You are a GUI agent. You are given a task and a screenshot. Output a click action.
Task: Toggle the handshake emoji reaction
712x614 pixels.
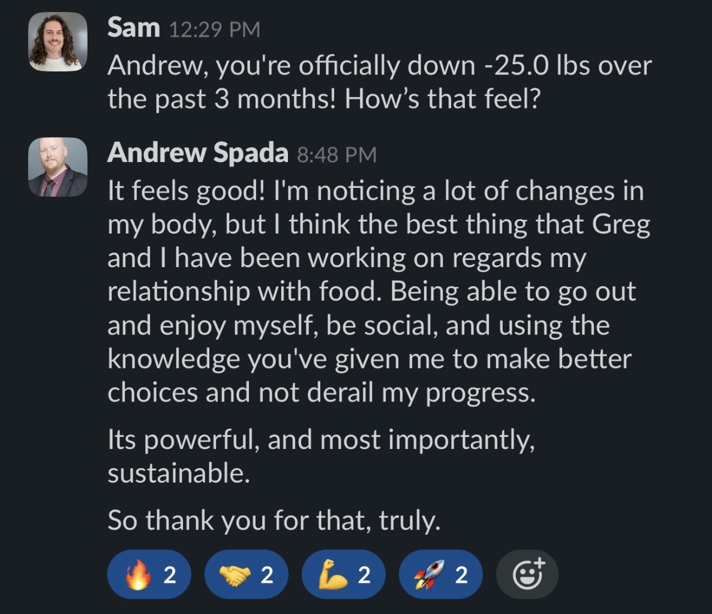pyautogui.click(x=246, y=575)
